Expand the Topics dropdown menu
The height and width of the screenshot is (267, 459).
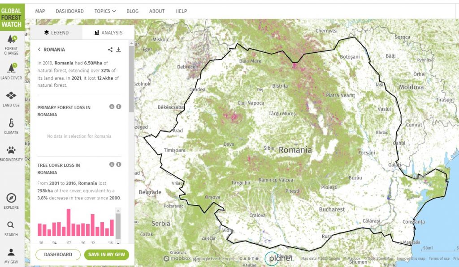click(105, 11)
